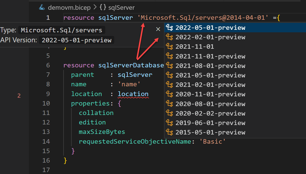
Task: Click the 'Microsoft.Sql/servers@2014-04-01' type string
Action: pyautogui.click(x=203, y=18)
